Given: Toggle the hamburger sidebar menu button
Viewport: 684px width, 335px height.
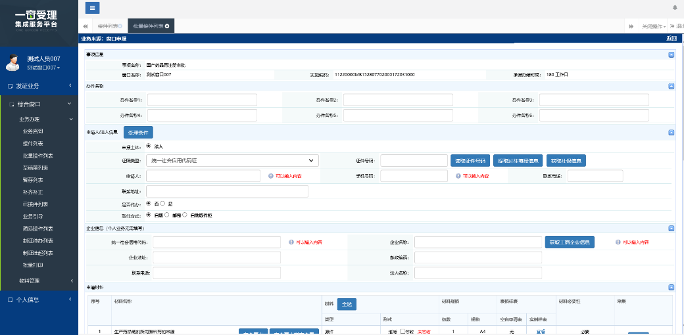Looking at the screenshot, I should click(93, 8).
